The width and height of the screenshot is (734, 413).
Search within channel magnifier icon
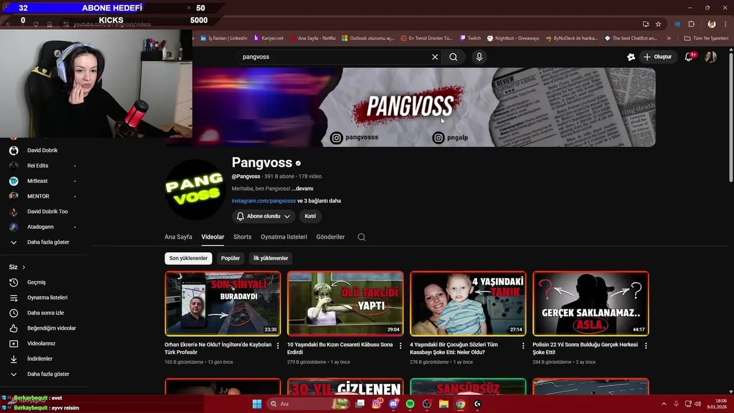[x=361, y=237]
